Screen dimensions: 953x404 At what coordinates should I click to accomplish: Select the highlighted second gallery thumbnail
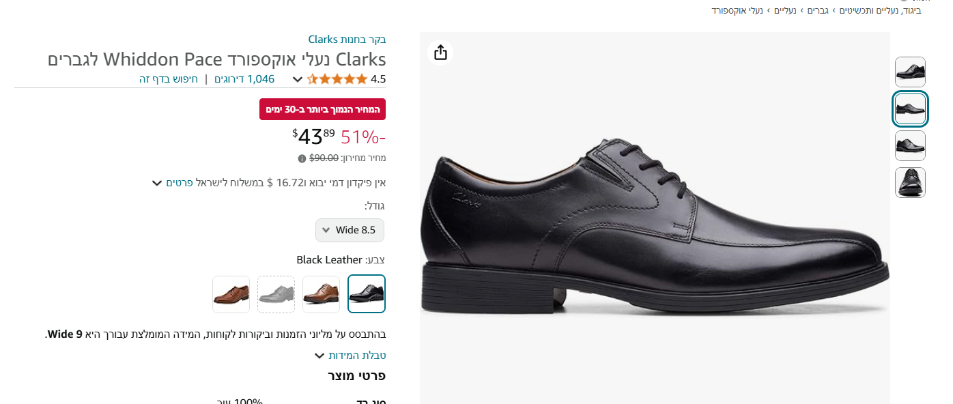coord(910,109)
